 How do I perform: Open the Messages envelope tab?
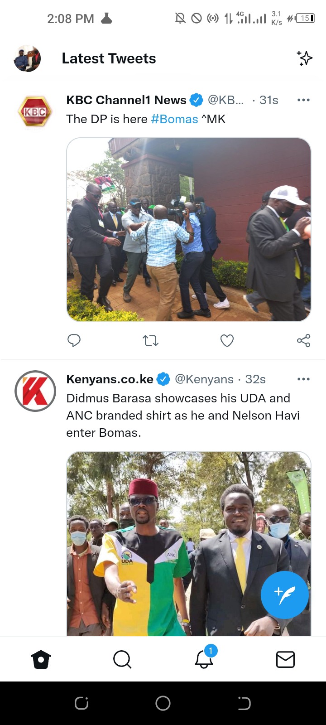(285, 659)
